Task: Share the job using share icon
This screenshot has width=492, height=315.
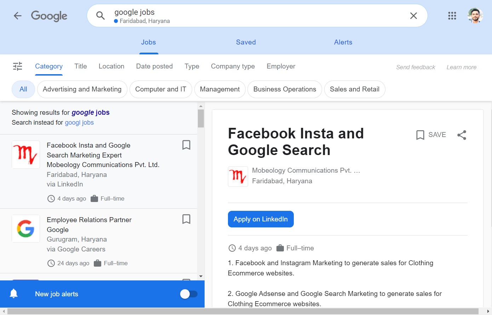Action: [x=462, y=135]
